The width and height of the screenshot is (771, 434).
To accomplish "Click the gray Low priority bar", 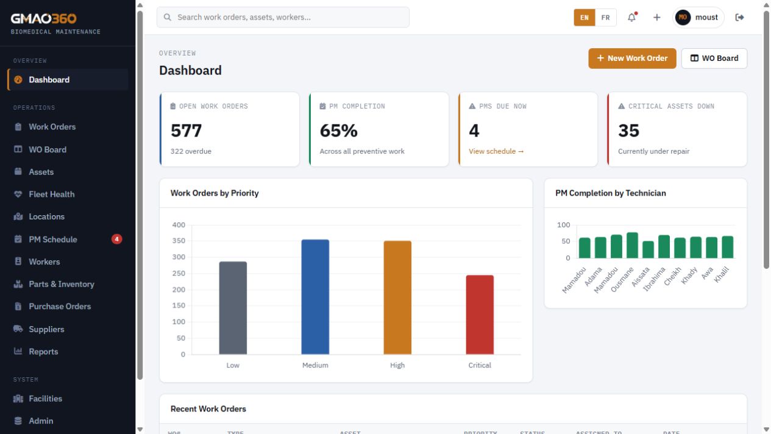I will 233,308.
